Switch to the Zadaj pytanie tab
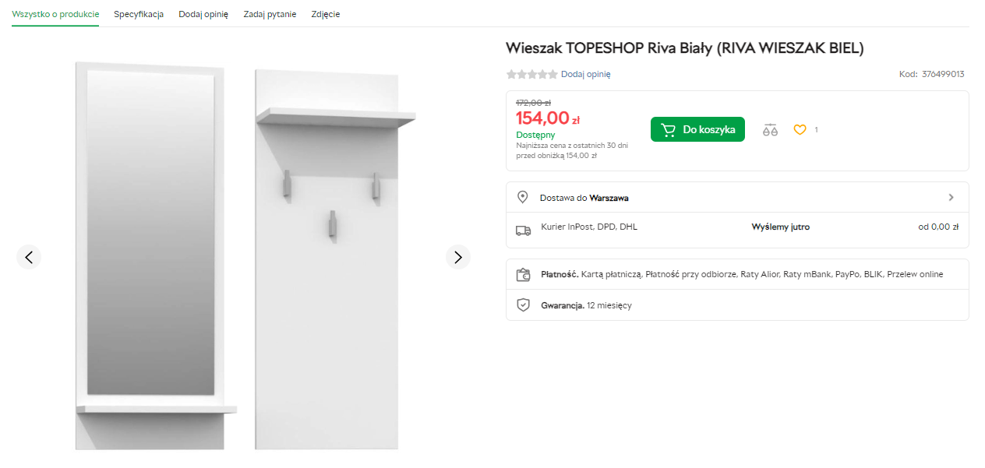 coord(270,14)
